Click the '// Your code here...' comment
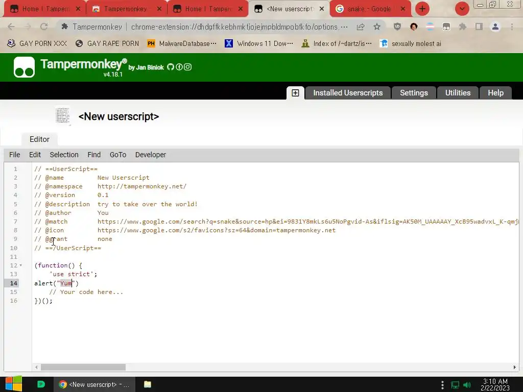The width and height of the screenshot is (523, 392). [86, 292]
